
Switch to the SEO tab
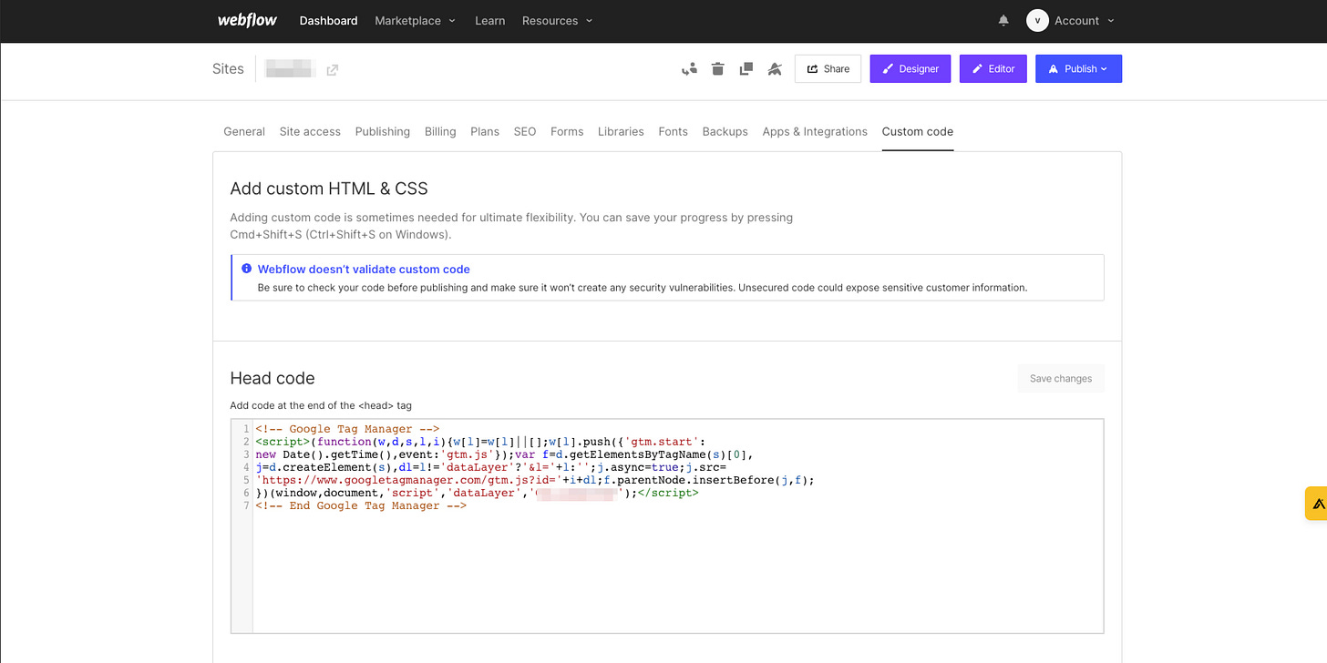(x=525, y=131)
